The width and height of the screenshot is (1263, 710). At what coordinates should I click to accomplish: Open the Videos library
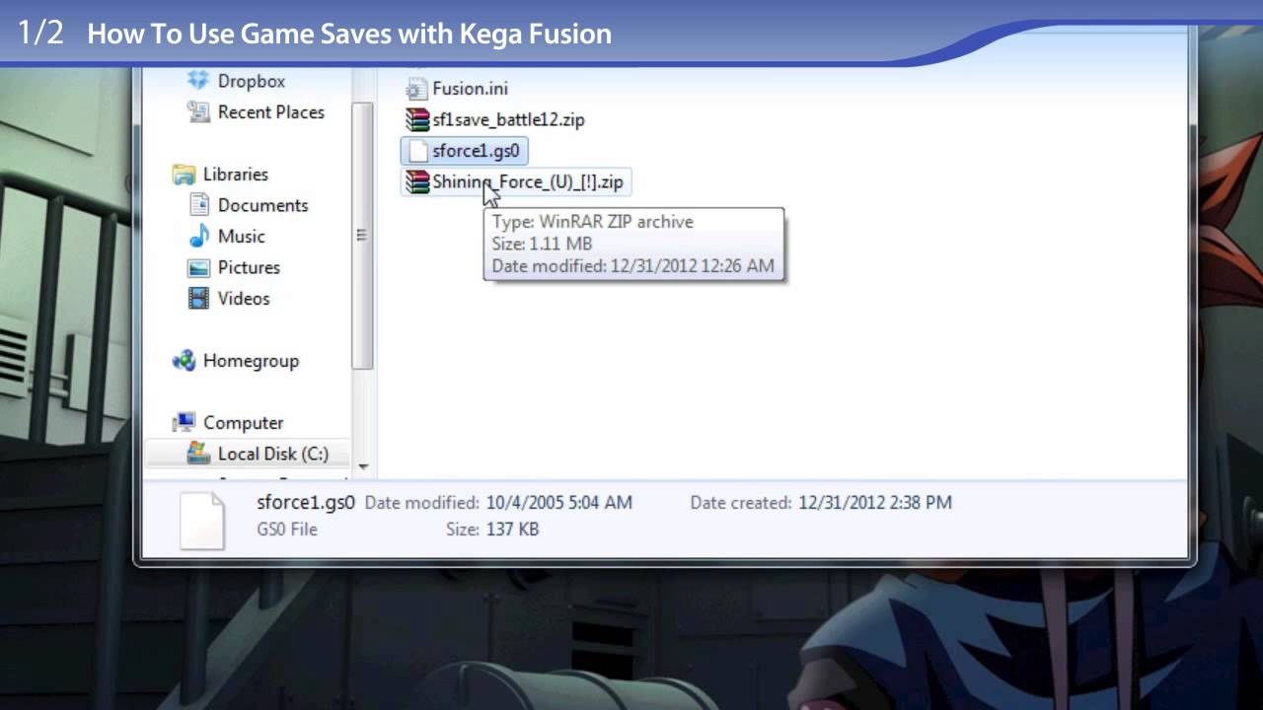(244, 299)
